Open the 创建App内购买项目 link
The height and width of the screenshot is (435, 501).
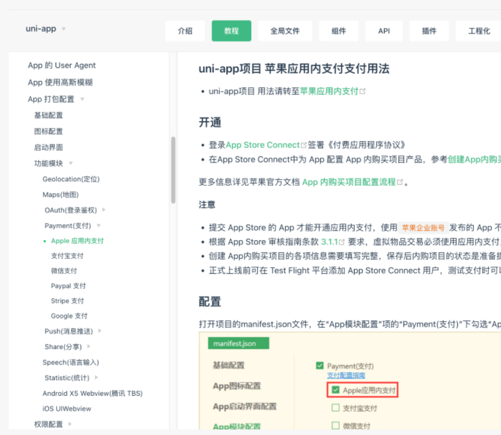point(474,159)
